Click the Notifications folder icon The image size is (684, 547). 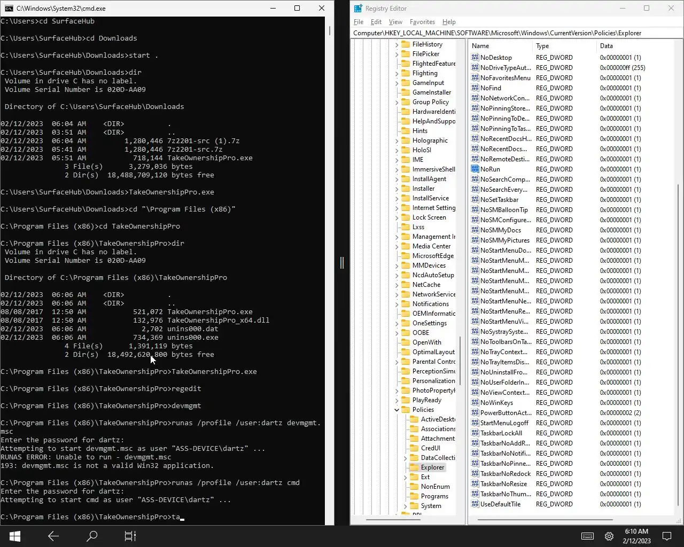tap(406, 303)
